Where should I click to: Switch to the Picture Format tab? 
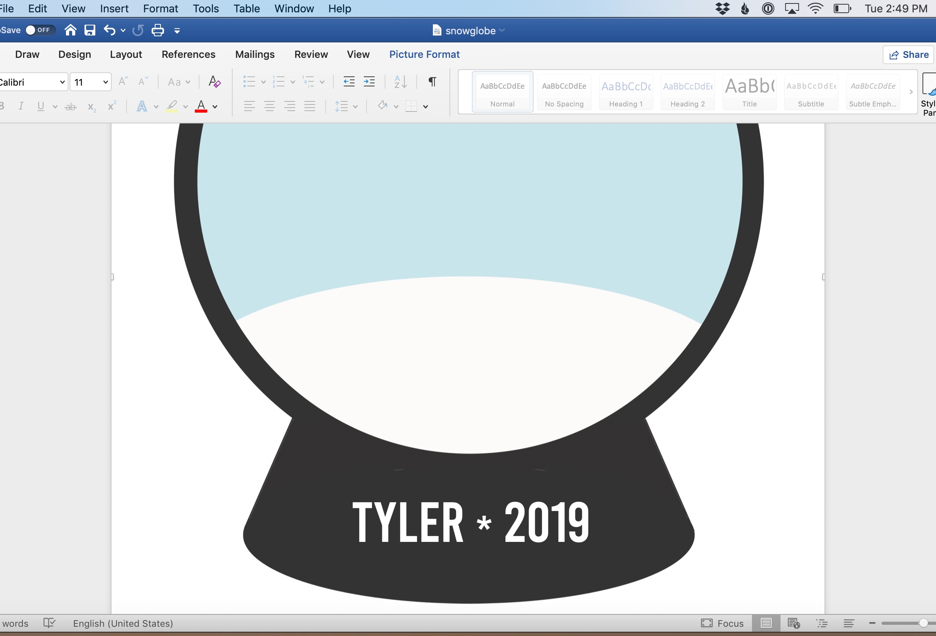click(x=424, y=54)
